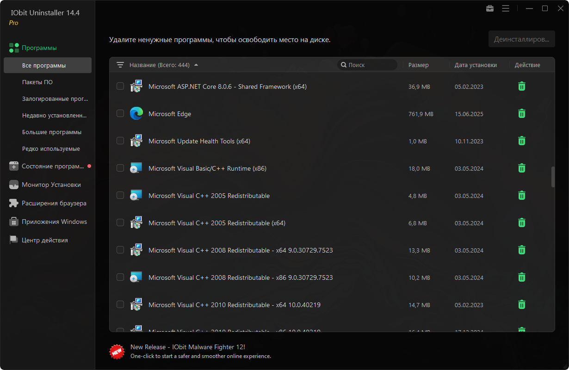Click the Центр действия flag icon
This screenshot has width=569, height=370.
(14, 240)
